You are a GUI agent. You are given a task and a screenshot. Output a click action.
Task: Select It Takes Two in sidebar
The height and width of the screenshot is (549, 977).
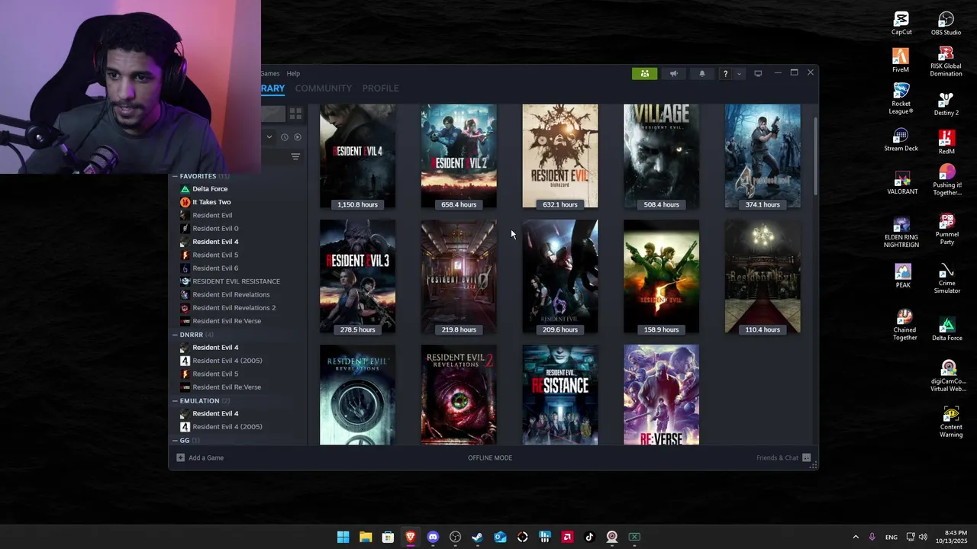click(x=211, y=202)
